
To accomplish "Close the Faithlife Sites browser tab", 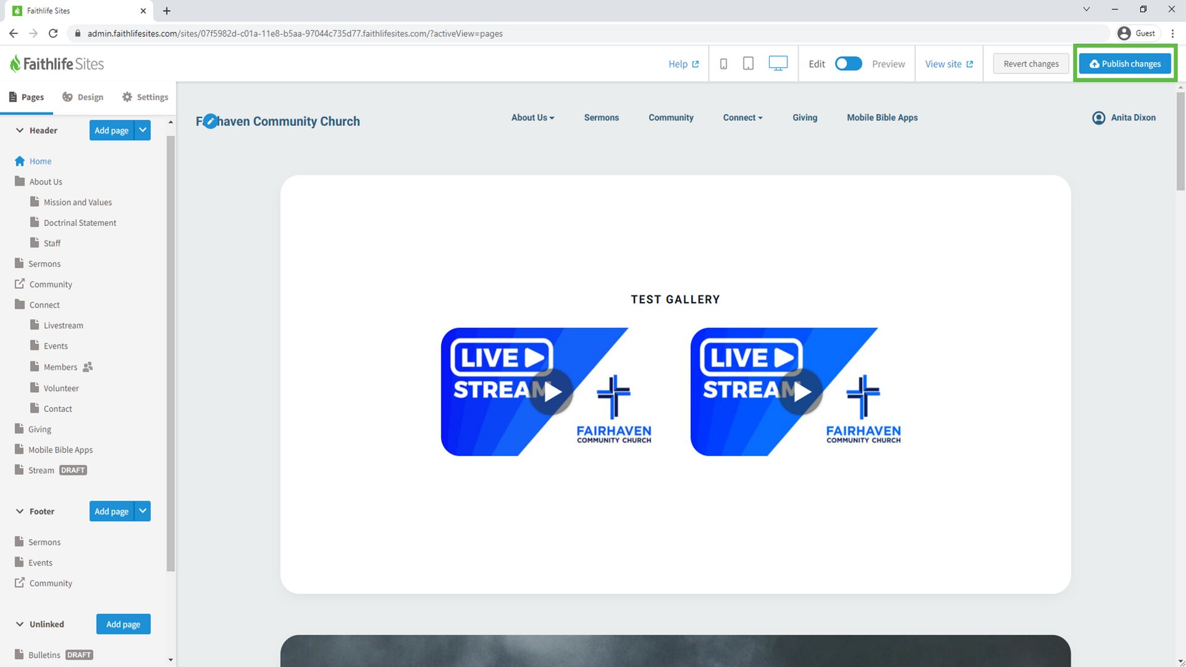I will pos(143,10).
